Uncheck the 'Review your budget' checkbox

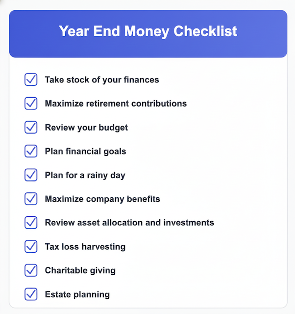click(31, 127)
